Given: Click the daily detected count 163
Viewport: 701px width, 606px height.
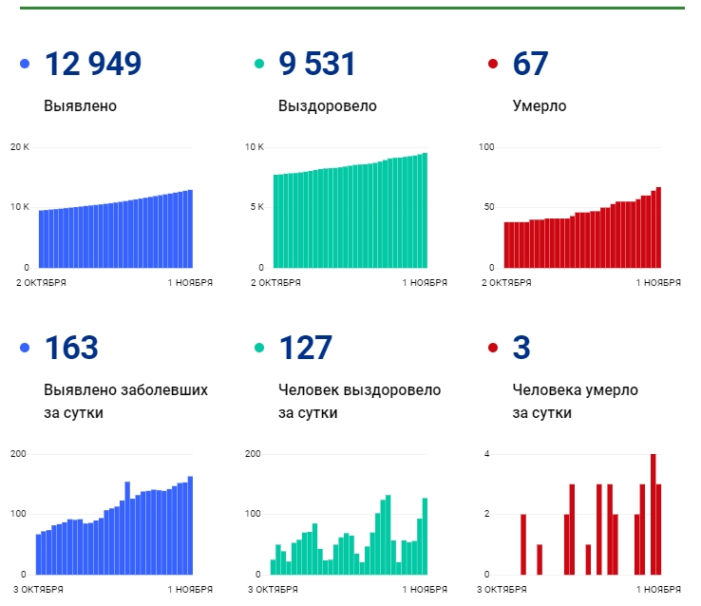Looking at the screenshot, I should click(71, 348).
